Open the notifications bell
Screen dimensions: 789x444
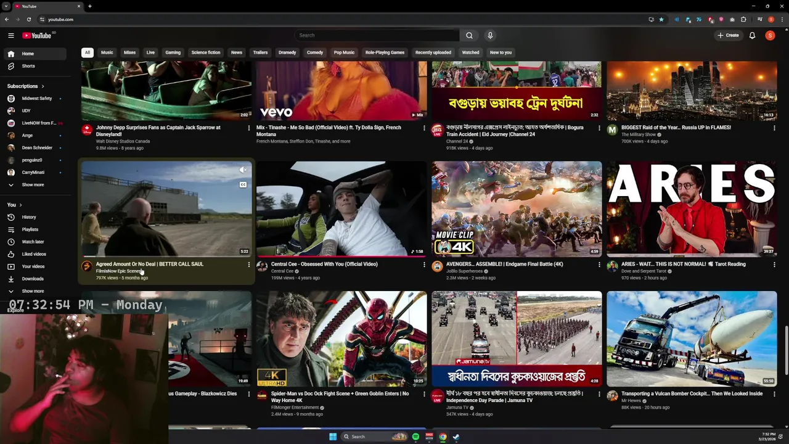point(752,36)
